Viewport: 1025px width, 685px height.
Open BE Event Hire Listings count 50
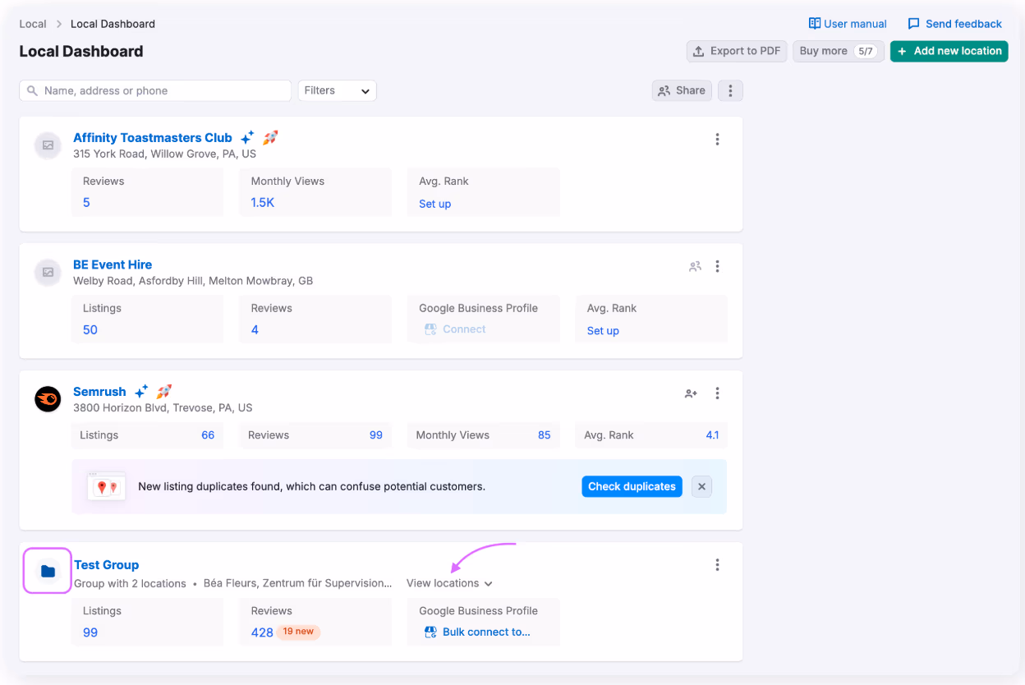90,330
